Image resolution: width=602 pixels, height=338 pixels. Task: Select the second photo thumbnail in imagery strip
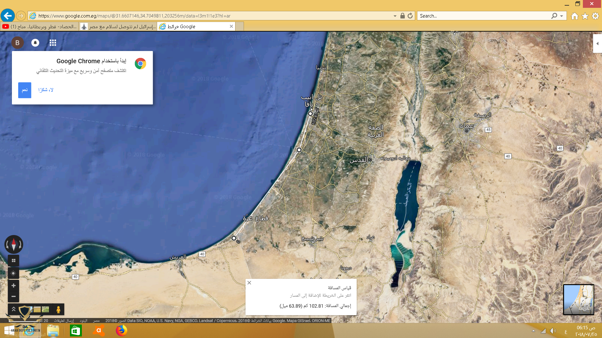pos(37,310)
